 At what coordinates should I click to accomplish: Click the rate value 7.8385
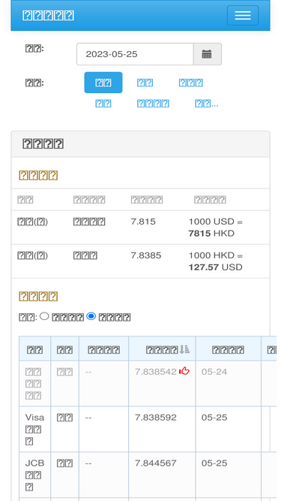click(146, 255)
